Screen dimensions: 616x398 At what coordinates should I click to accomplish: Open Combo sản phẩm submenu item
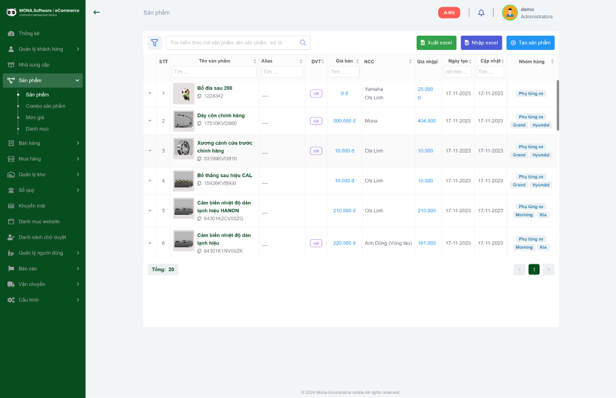(45, 106)
